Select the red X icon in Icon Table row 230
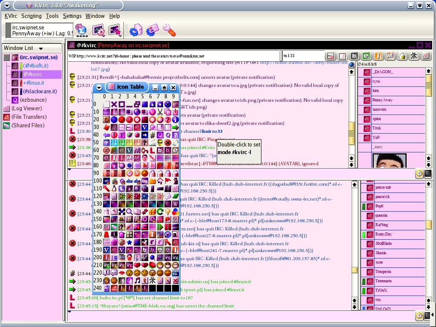 pos(175,281)
